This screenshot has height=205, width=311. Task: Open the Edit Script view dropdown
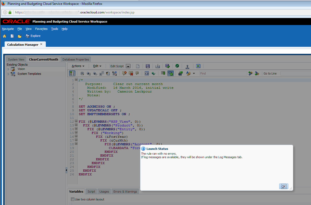pyautogui.click(x=128, y=66)
